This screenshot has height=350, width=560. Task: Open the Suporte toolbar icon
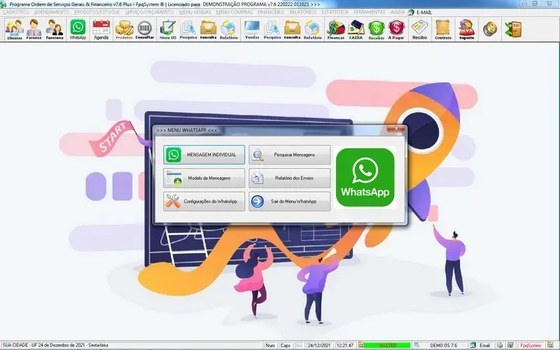coord(465,29)
